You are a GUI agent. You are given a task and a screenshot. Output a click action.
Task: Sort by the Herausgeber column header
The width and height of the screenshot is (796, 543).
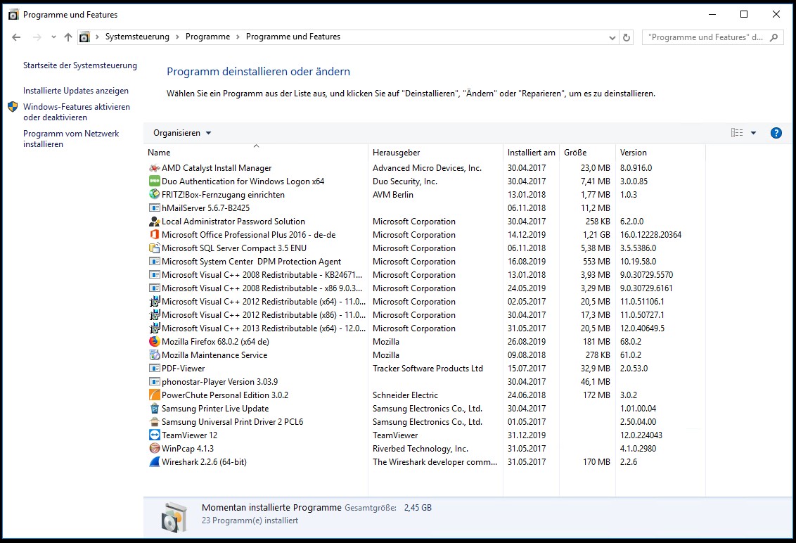pos(435,153)
